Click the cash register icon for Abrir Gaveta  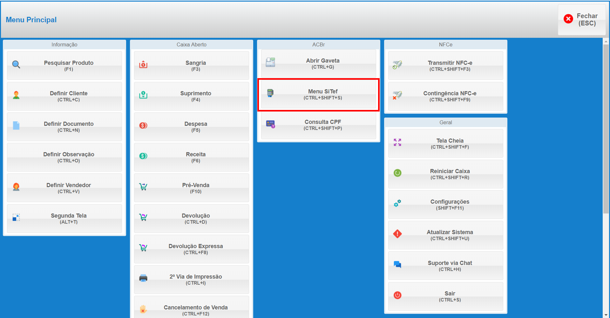[270, 62]
